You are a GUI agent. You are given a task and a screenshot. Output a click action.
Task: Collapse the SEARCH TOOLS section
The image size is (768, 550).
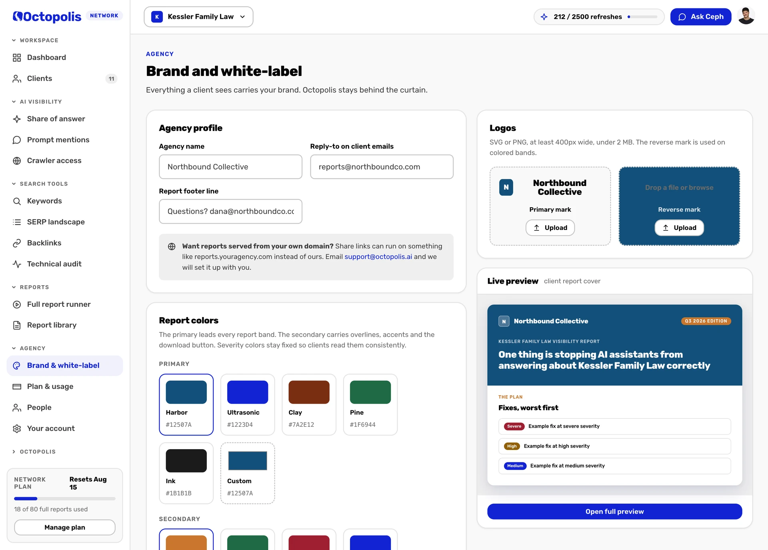[40, 184]
